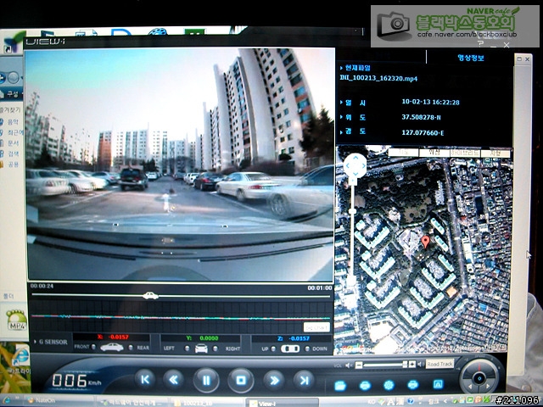Expand the 일시 date-time arrow

click(x=341, y=103)
